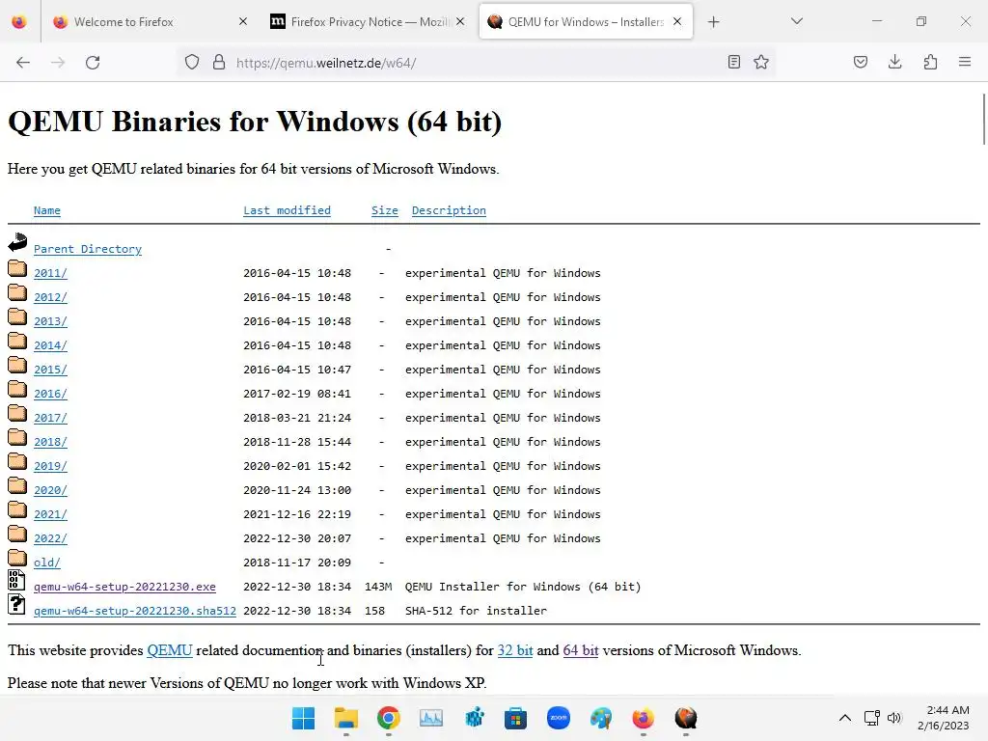Open the Extensions puzzle icon
This screenshot has height=741, width=988.
tap(930, 62)
